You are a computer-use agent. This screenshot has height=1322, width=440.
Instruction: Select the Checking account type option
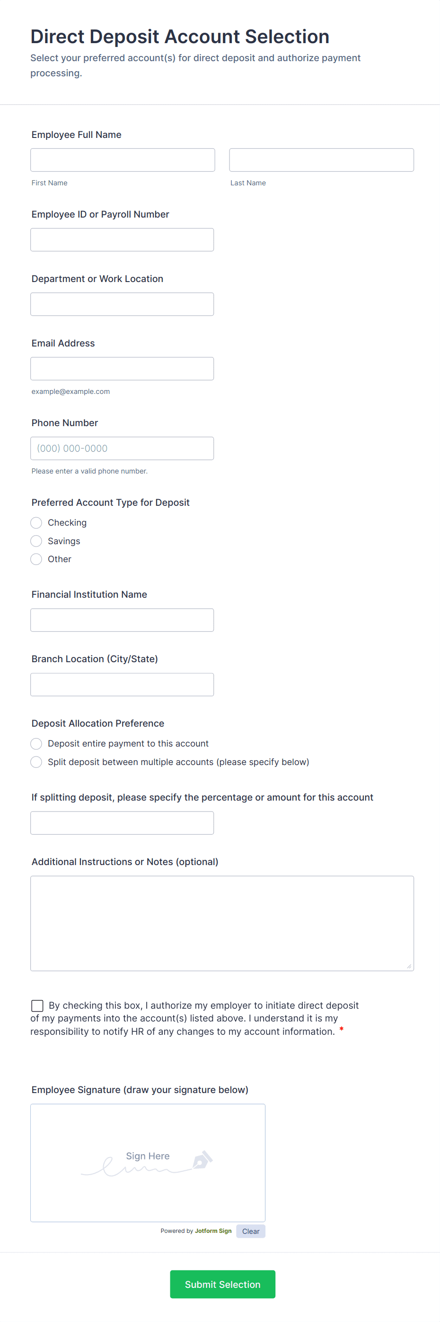36,522
